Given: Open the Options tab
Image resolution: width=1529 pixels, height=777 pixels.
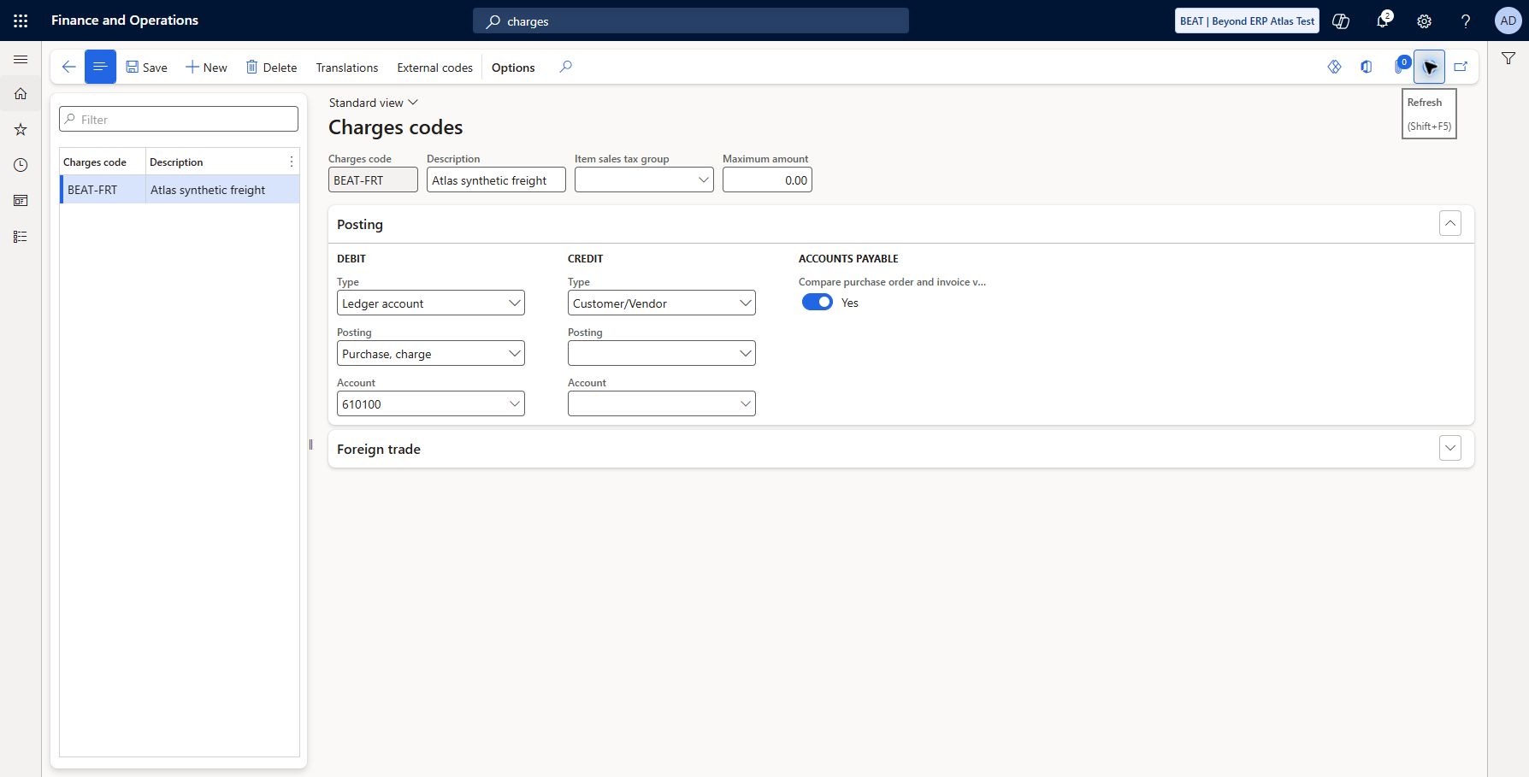Looking at the screenshot, I should (513, 68).
